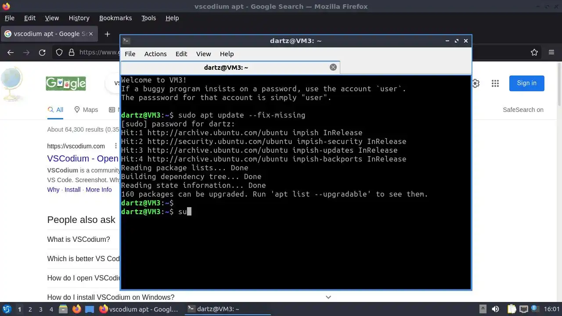Bookmark this page with the star icon
This screenshot has height=316, width=562.
(534, 52)
